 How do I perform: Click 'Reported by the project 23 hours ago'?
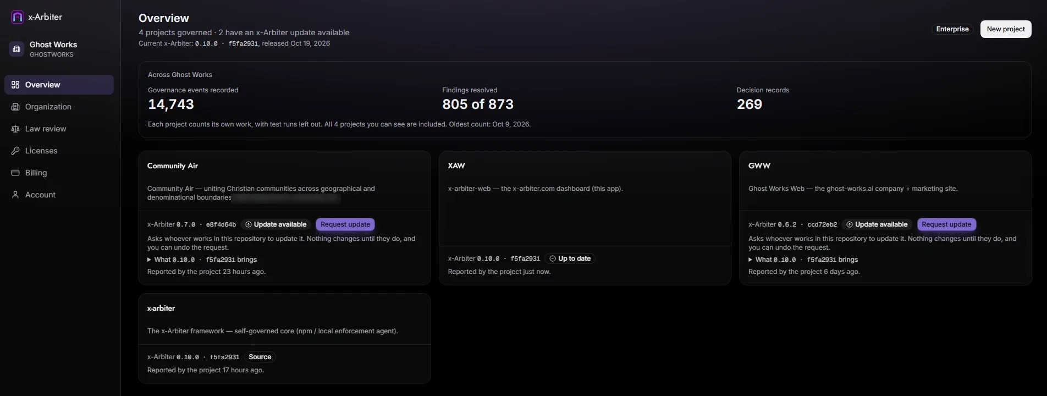click(206, 272)
